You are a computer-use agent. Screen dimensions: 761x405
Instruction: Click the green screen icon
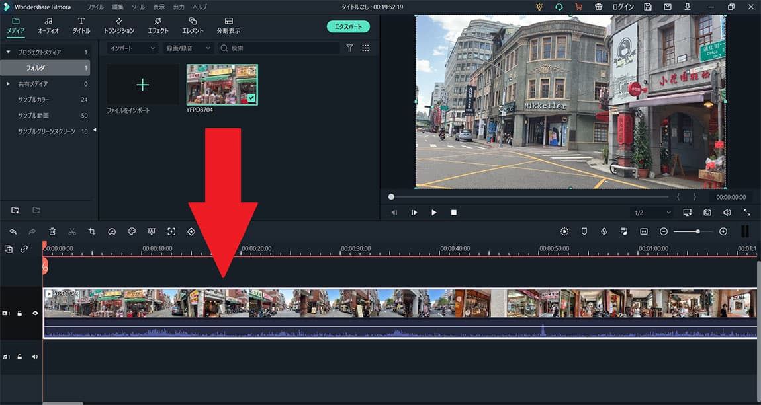tap(152, 231)
